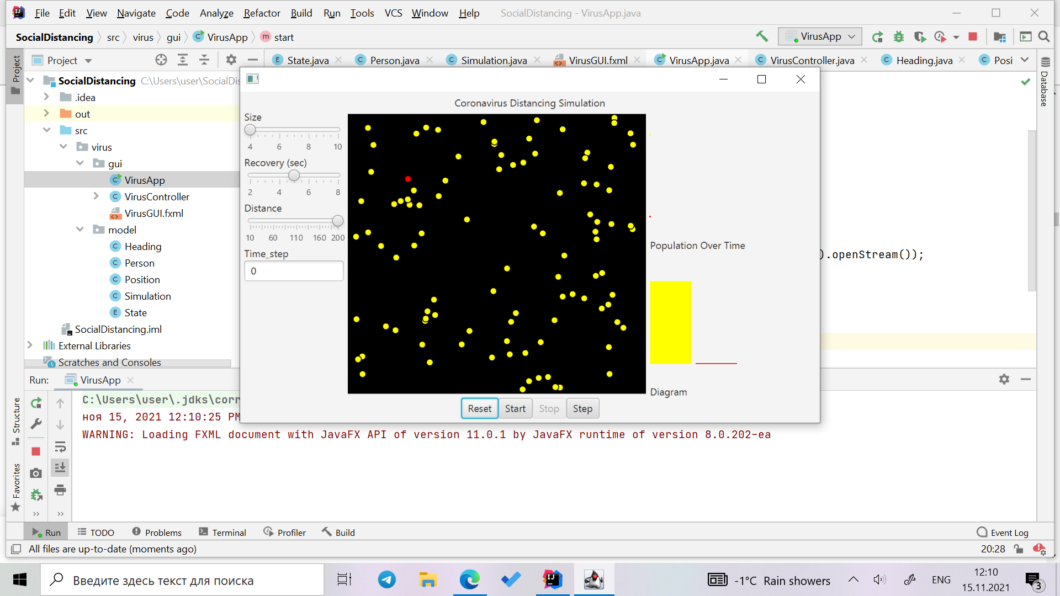Expand the out folder
Screen dimensions: 1060x596
[x=46, y=114]
